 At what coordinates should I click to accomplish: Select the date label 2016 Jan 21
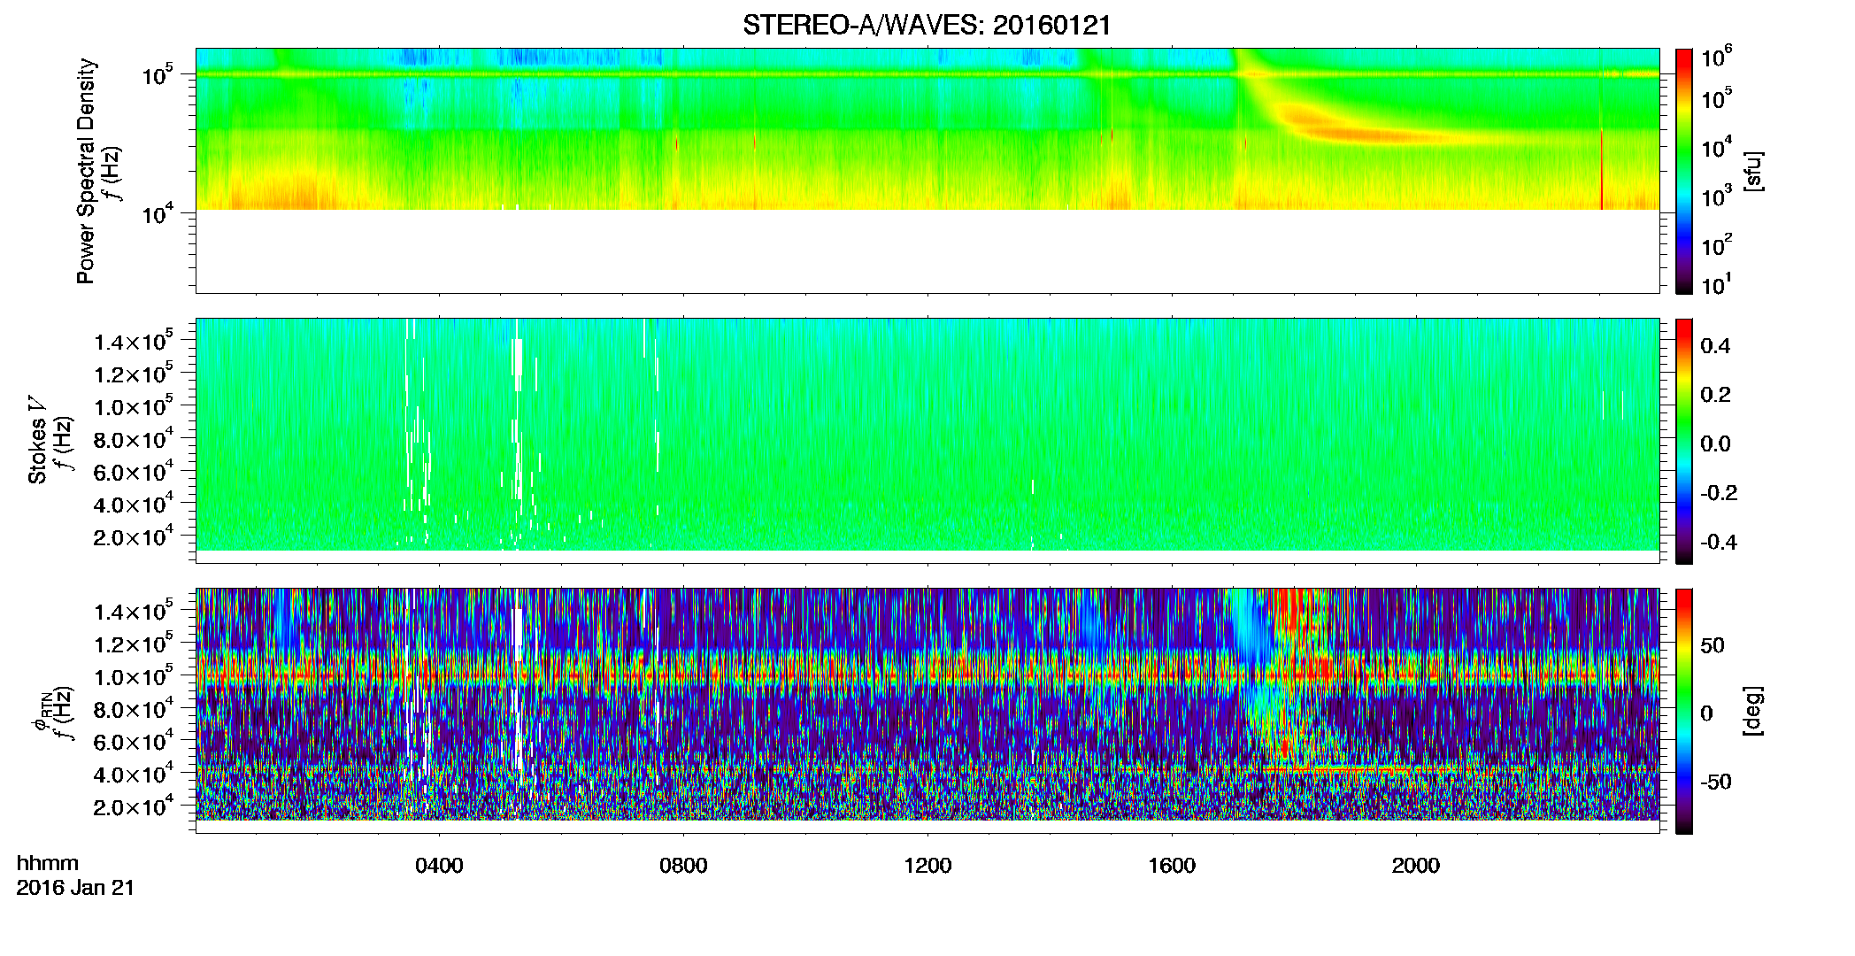[75, 888]
